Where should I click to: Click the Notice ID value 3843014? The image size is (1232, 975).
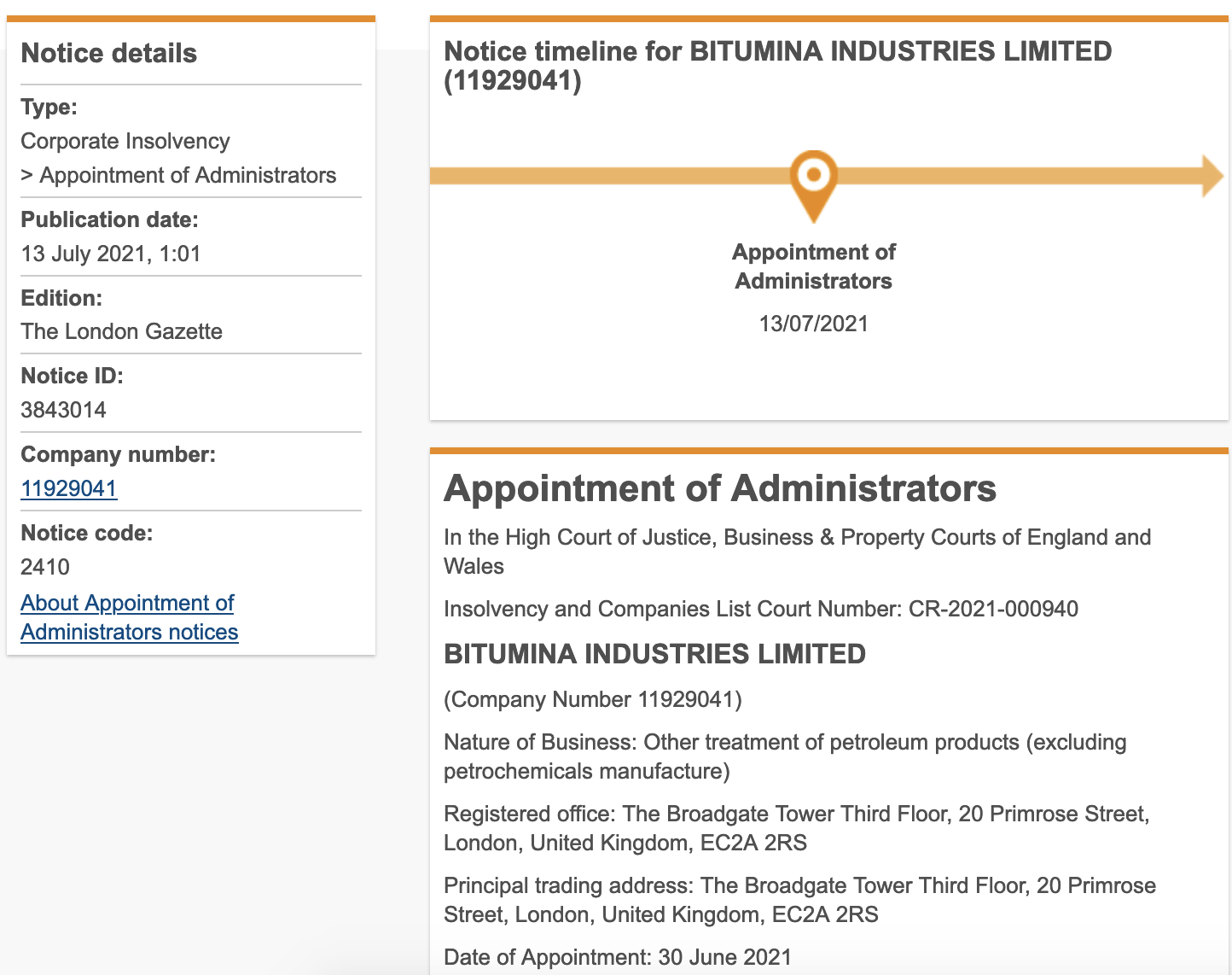tap(63, 410)
